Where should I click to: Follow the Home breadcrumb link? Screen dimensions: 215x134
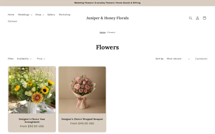coord(102,32)
